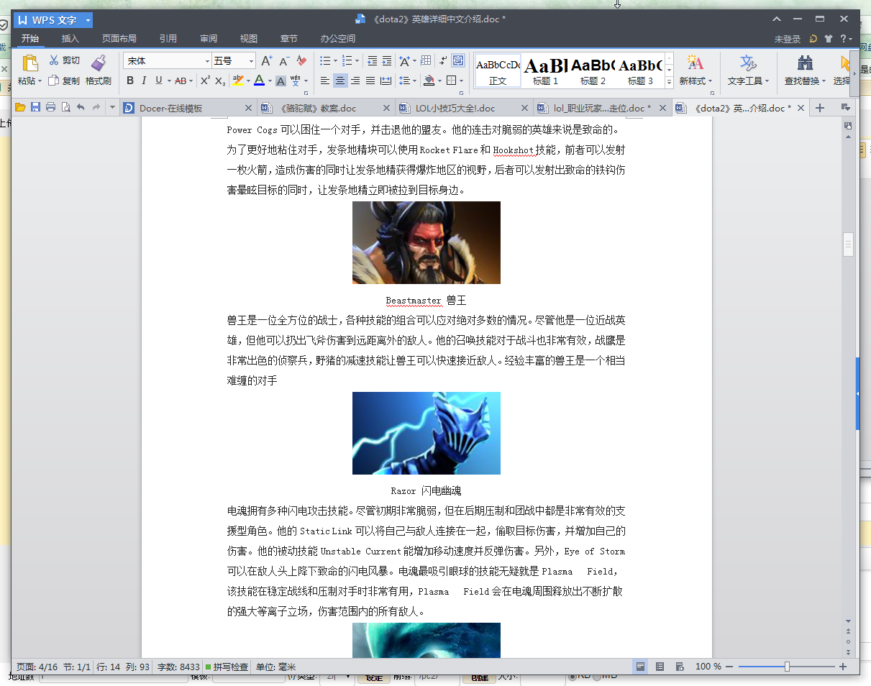Apply the 正文 body style
871x686 pixels.
(x=498, y=70)
